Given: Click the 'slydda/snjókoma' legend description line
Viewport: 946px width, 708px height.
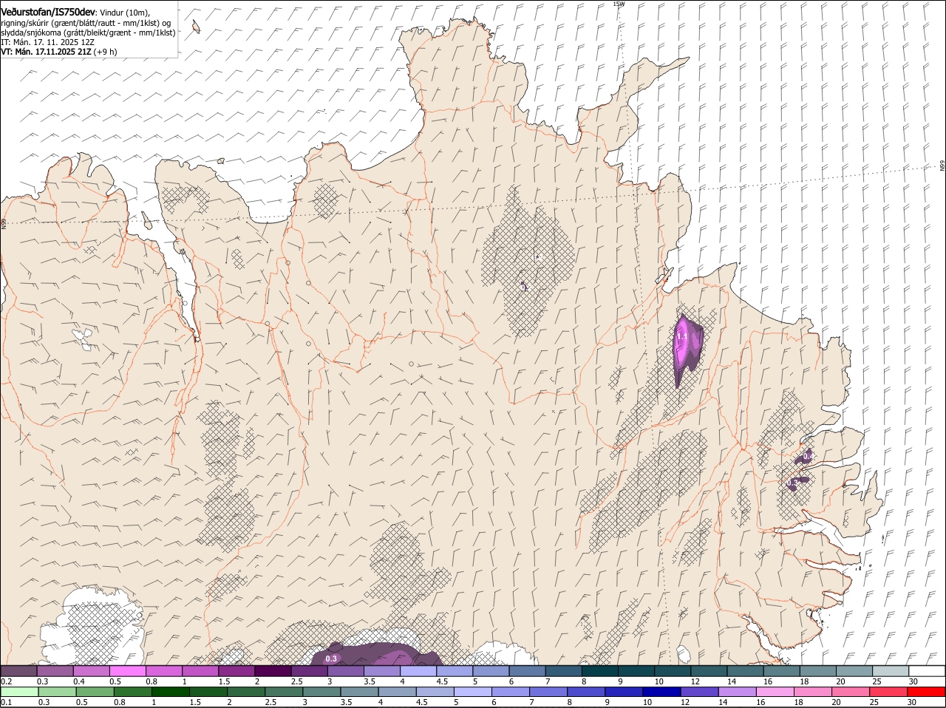Looking at the screenshot, I should click(x=88, y=33).
